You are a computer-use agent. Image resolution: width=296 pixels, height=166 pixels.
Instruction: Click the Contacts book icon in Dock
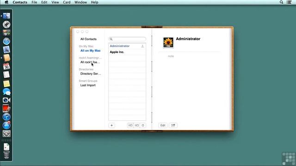point(6,58)
